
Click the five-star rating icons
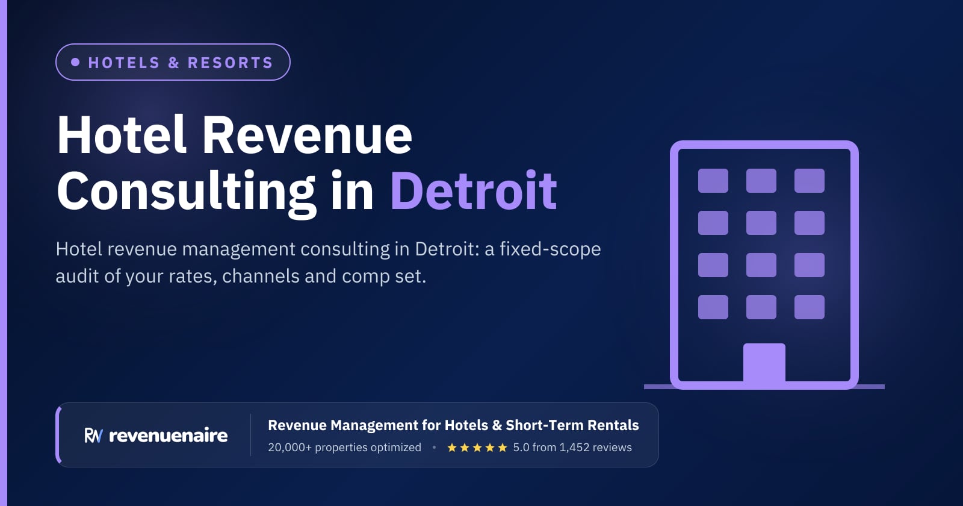click(477, 448)
